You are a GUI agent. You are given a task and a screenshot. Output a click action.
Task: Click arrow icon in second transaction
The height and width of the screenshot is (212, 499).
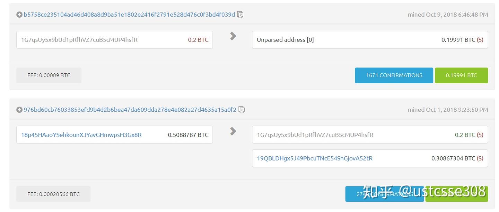233,131
